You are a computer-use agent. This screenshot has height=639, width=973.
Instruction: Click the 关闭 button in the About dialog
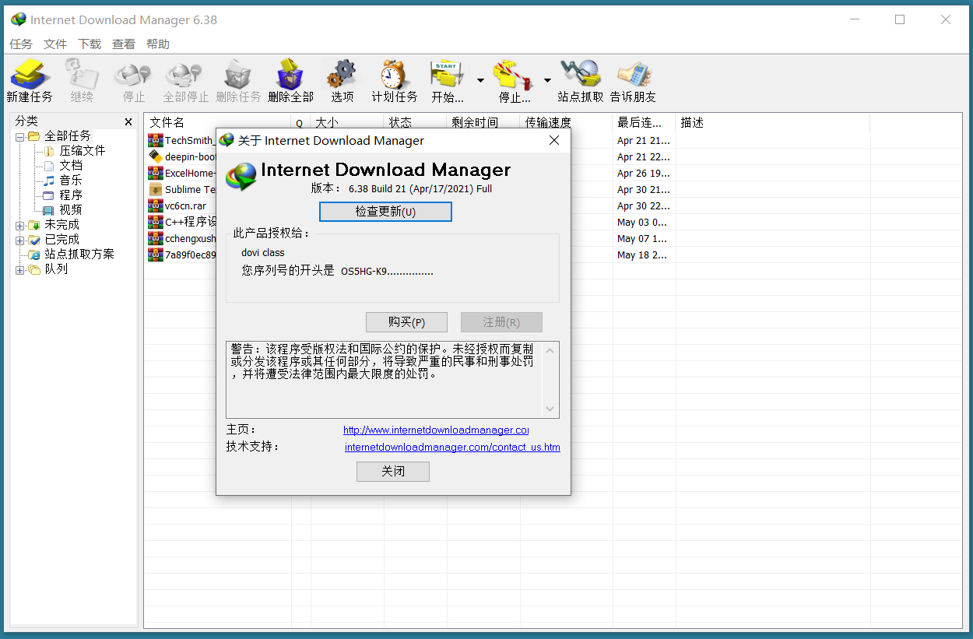click(x=393, y=472)
